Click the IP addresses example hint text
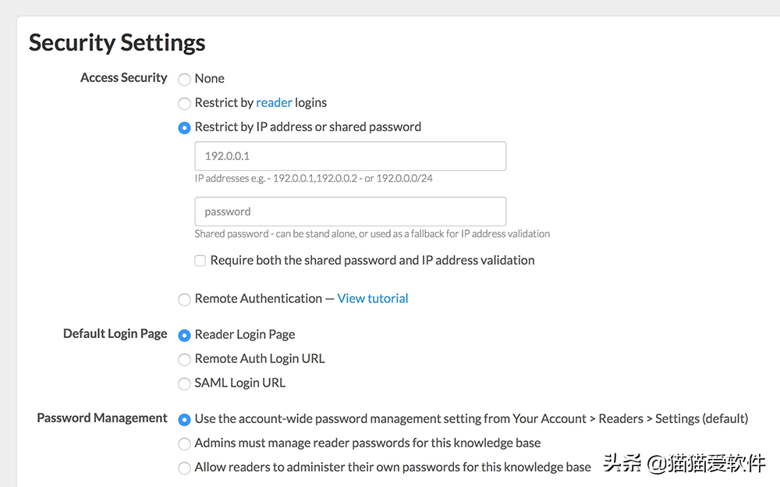Image resolution: width=780 pixels, height=487 pixels. pyautogui.click(x=314, y=178)
